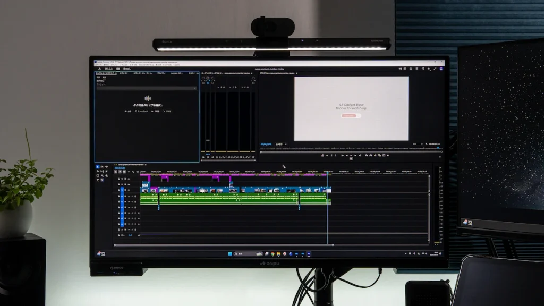Mute audio track A1 in timeline
Screen dimensions: 544x306
[129, 196]
